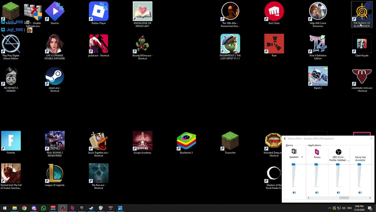The height and width of the screenshot is (212, 376).
Task: Click the ENG language indicator
Action: tap(349, 208)
